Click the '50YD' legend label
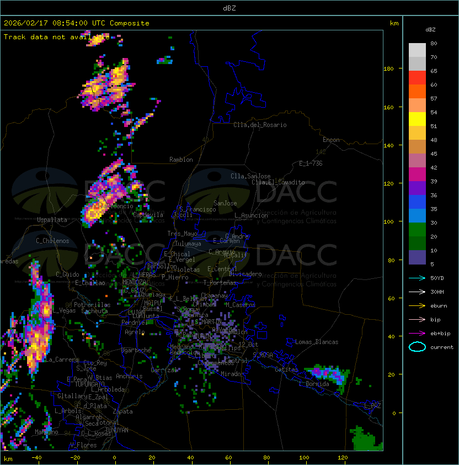The width and height of the screenshot is (459, 465). (x=437, y=278)
